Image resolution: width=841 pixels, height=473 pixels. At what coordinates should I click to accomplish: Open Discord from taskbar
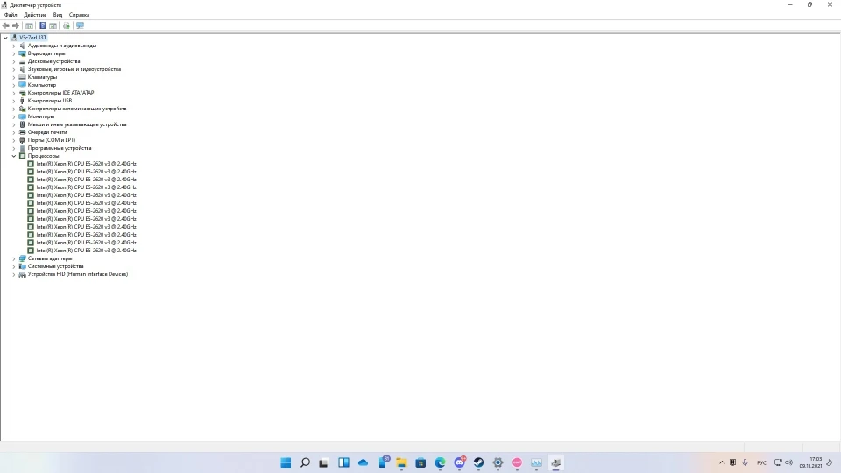[x=460, y=462]
